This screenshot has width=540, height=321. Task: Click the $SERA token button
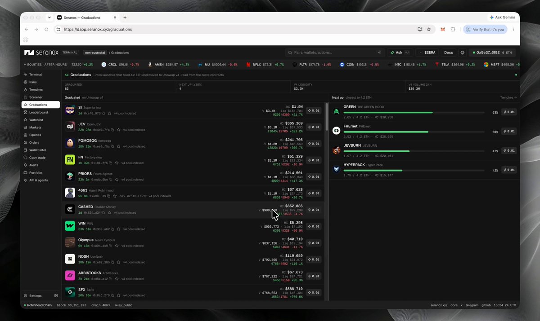[427, 53]
